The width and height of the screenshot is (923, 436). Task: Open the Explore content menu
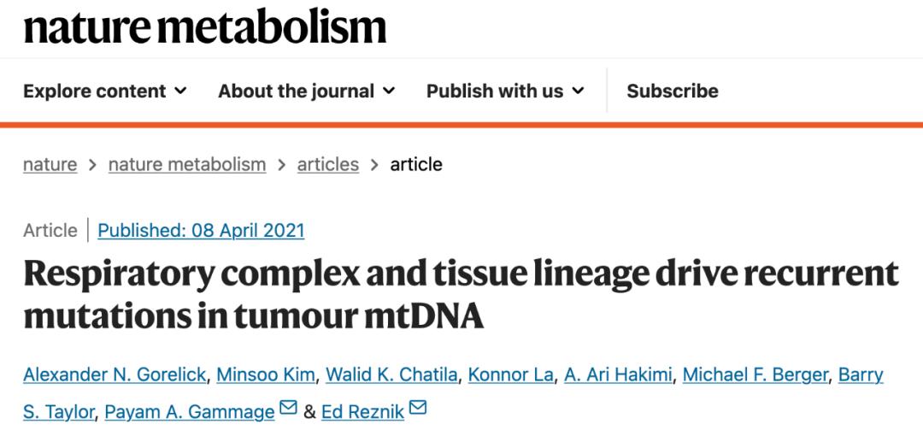(105, 91)
